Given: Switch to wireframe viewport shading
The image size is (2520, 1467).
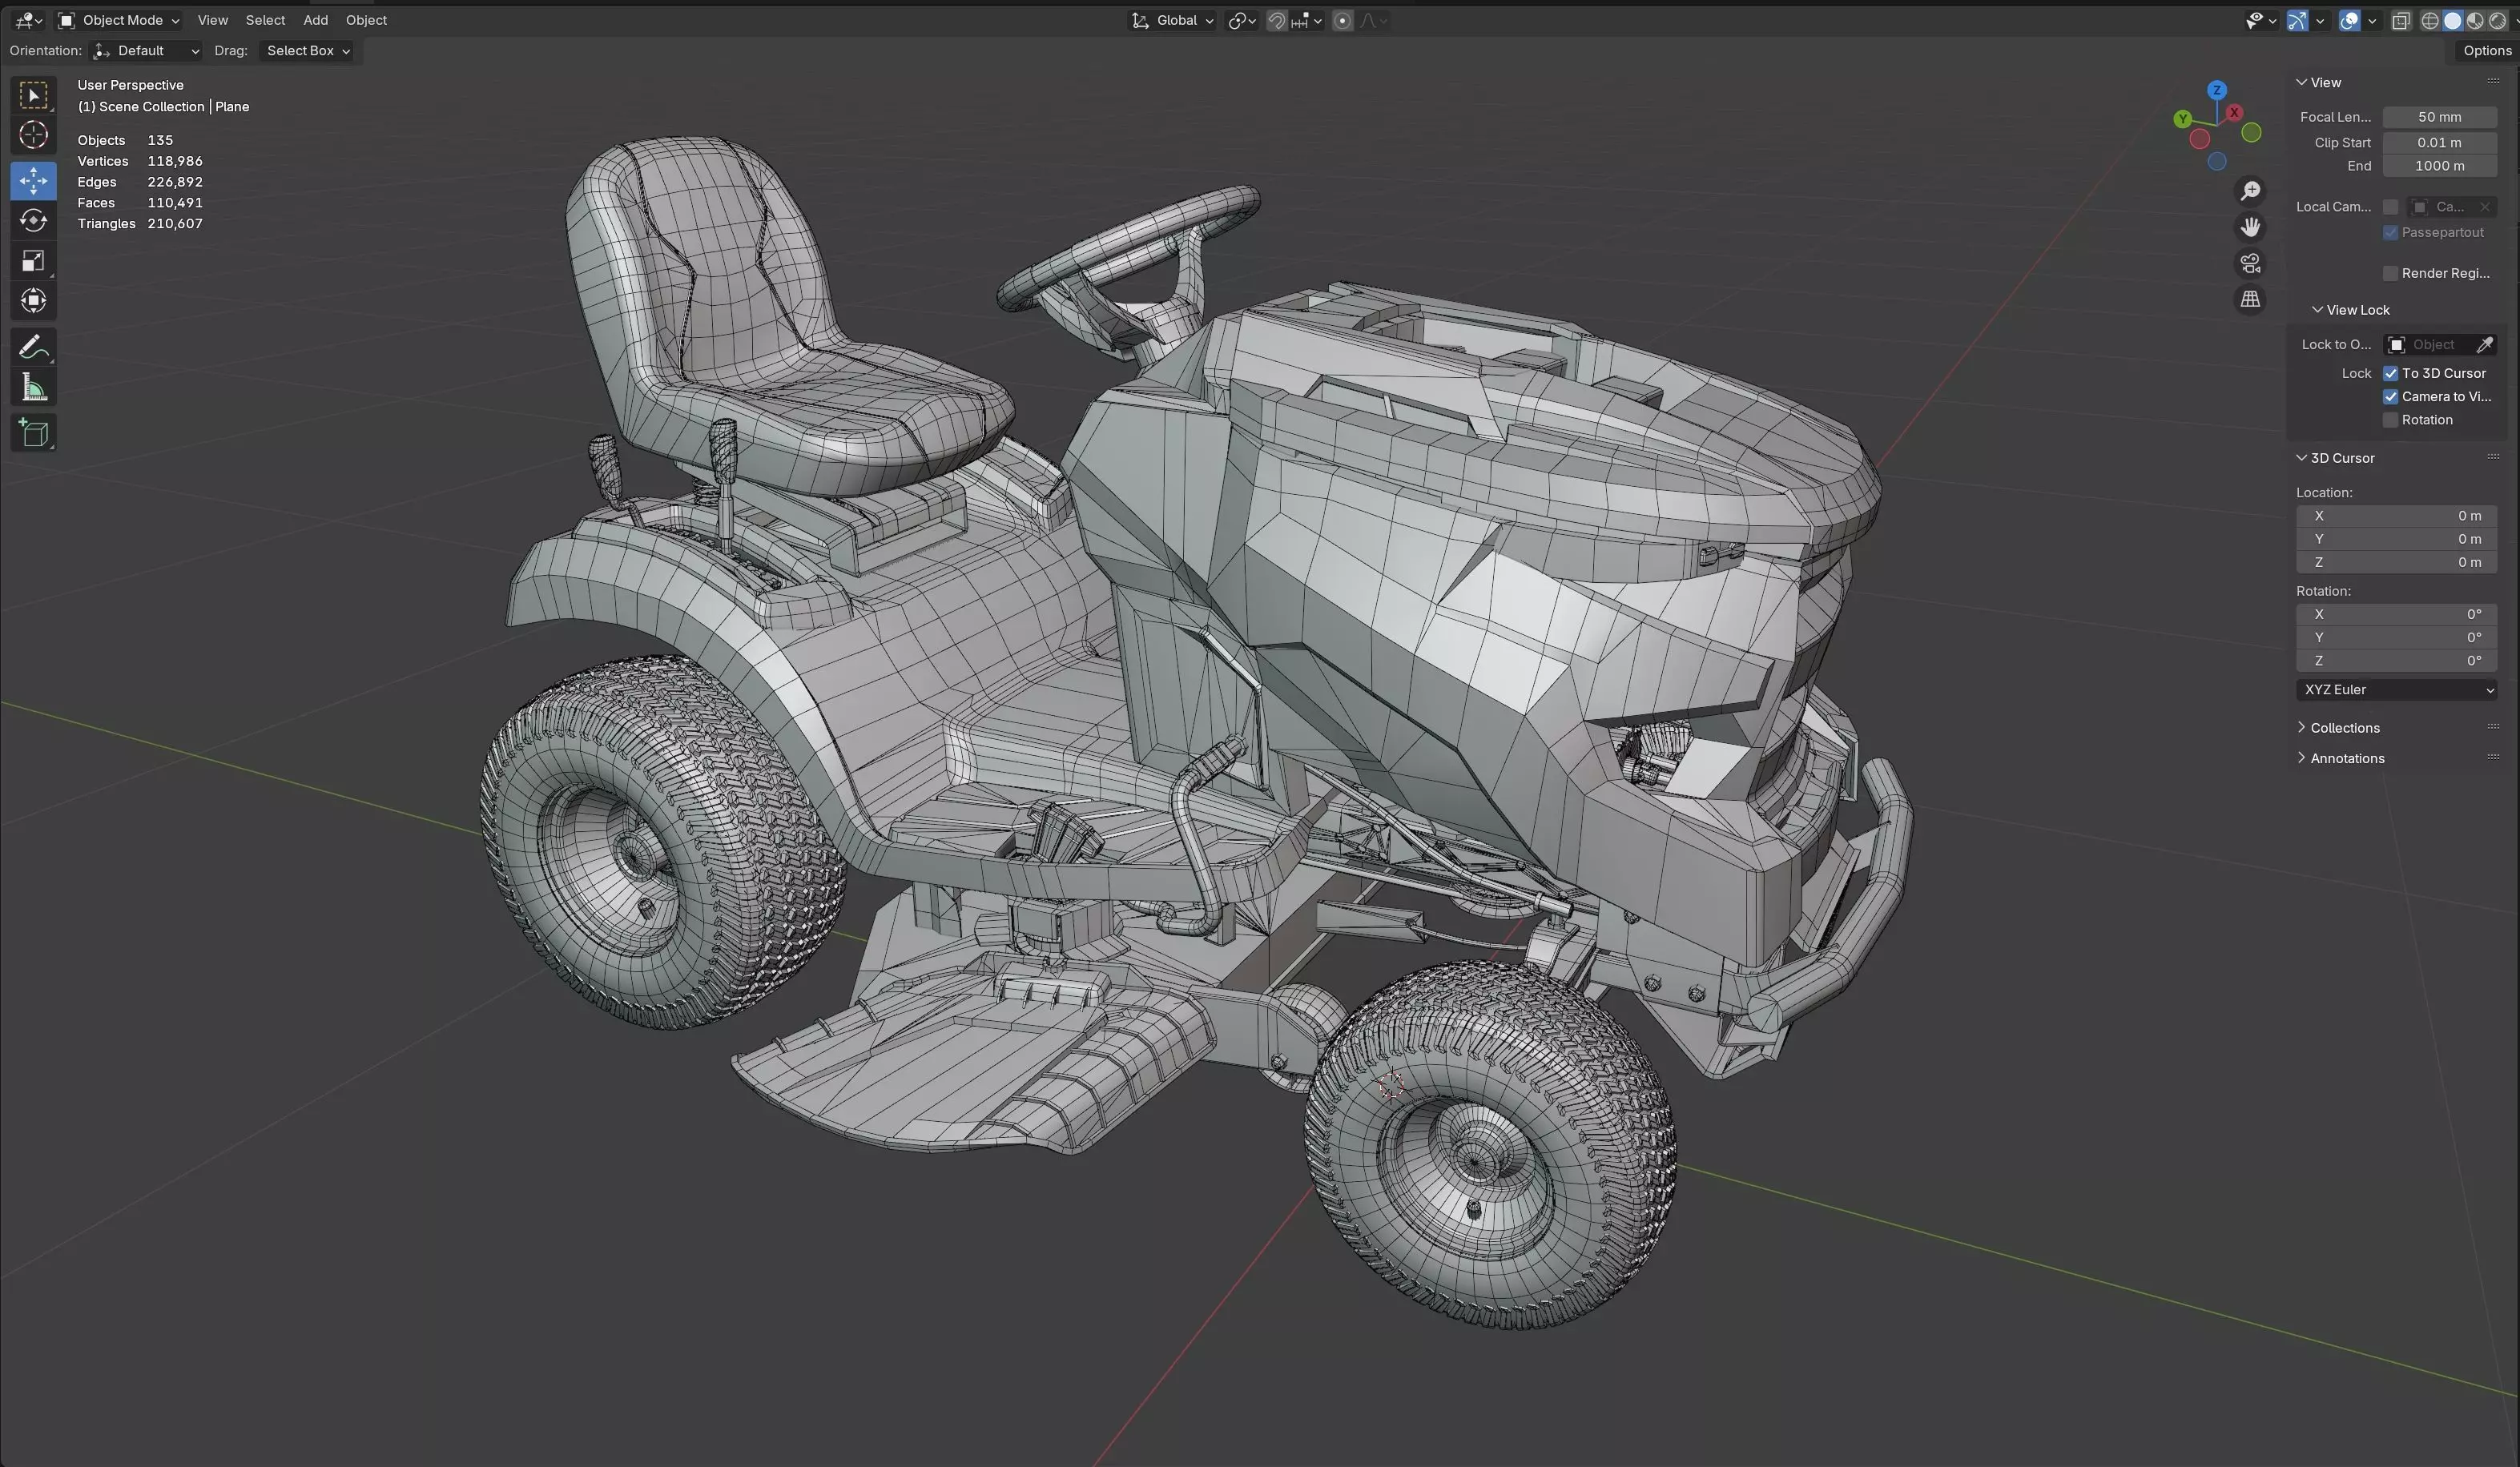Looking at the screenshot, I should 2429,21.
